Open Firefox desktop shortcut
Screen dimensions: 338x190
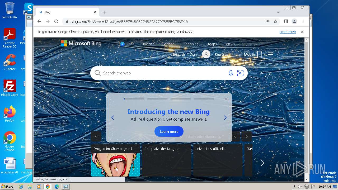pos(10,114)
